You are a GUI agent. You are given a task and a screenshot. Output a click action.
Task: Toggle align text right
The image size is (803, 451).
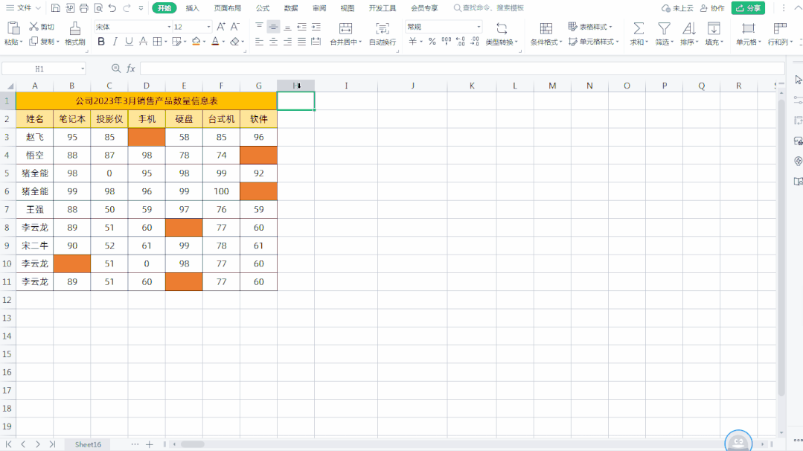(x=288, y=42)
